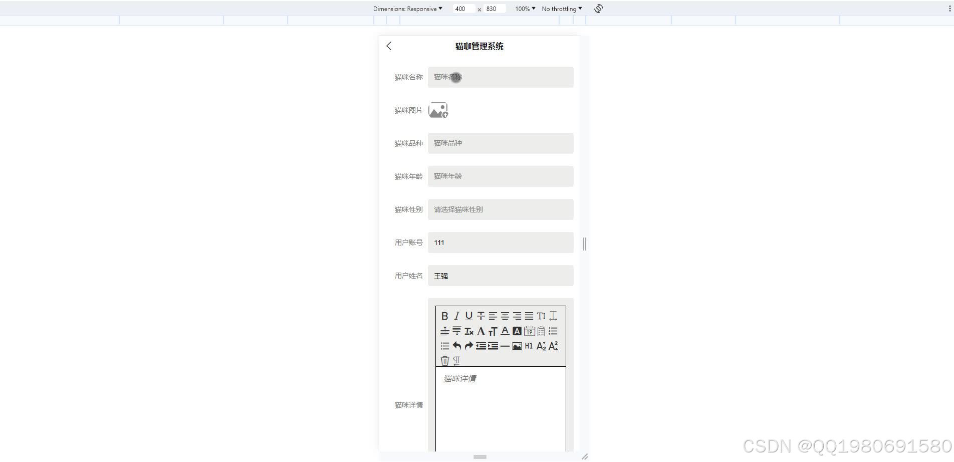Upload a cat photo via the 猫咪图片 icon
The image size is (954, 462).
438,110
